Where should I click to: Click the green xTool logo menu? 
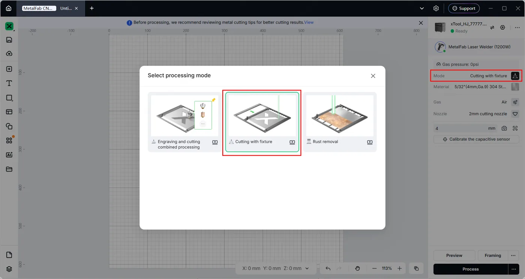[x=9, y=26]
